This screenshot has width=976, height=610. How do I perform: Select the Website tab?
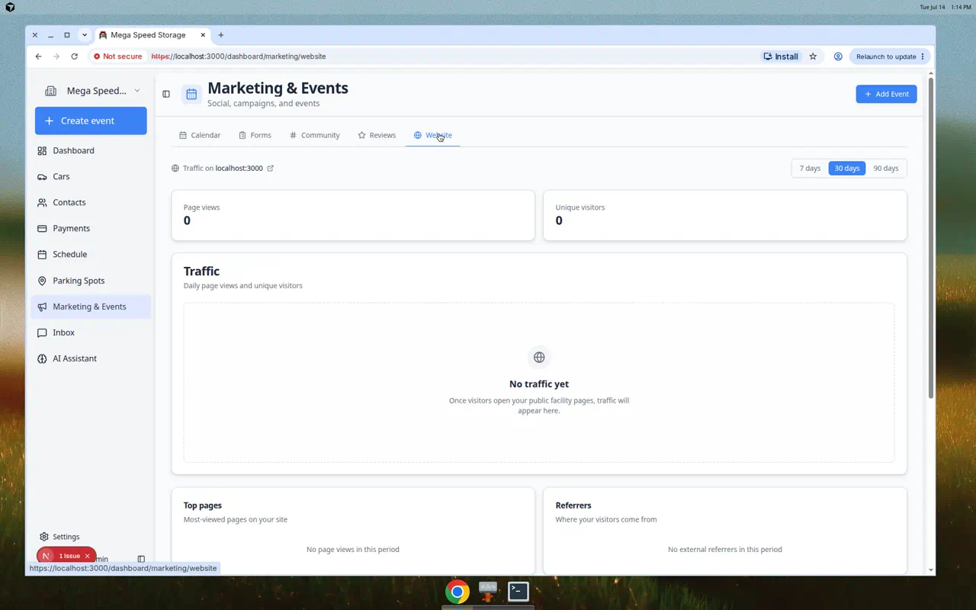point(433,135)
